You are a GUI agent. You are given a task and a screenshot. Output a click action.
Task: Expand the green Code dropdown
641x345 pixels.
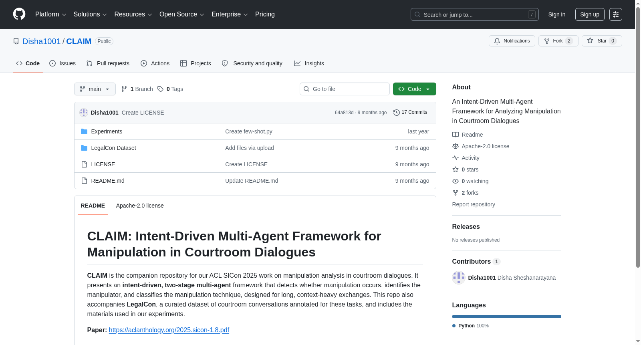pos(415,89)
